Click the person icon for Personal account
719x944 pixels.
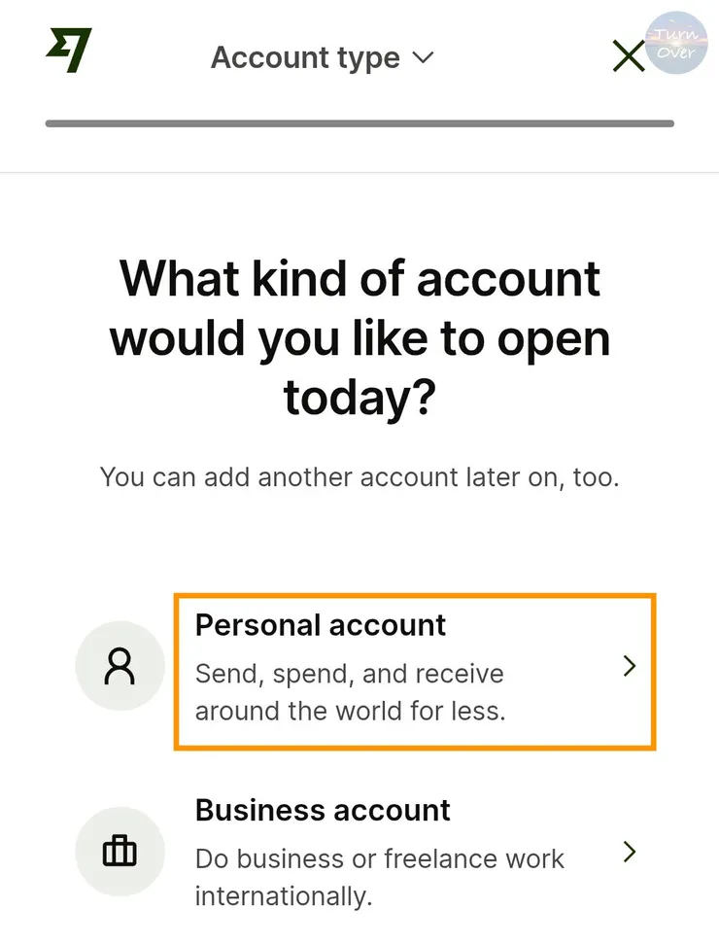tap(120, 668)
